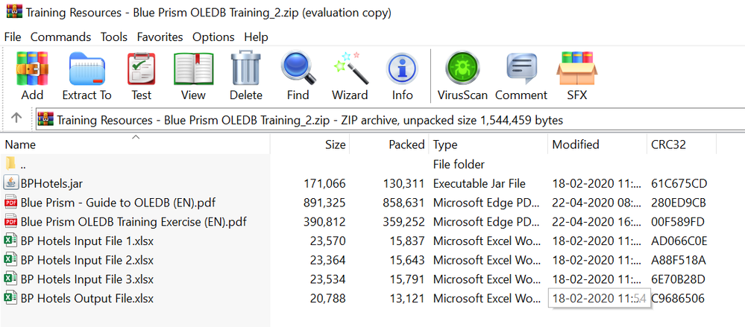Viewport: 745px width, 327px height.
Task: Click packed value 15,791
Action: pos(406,279)
